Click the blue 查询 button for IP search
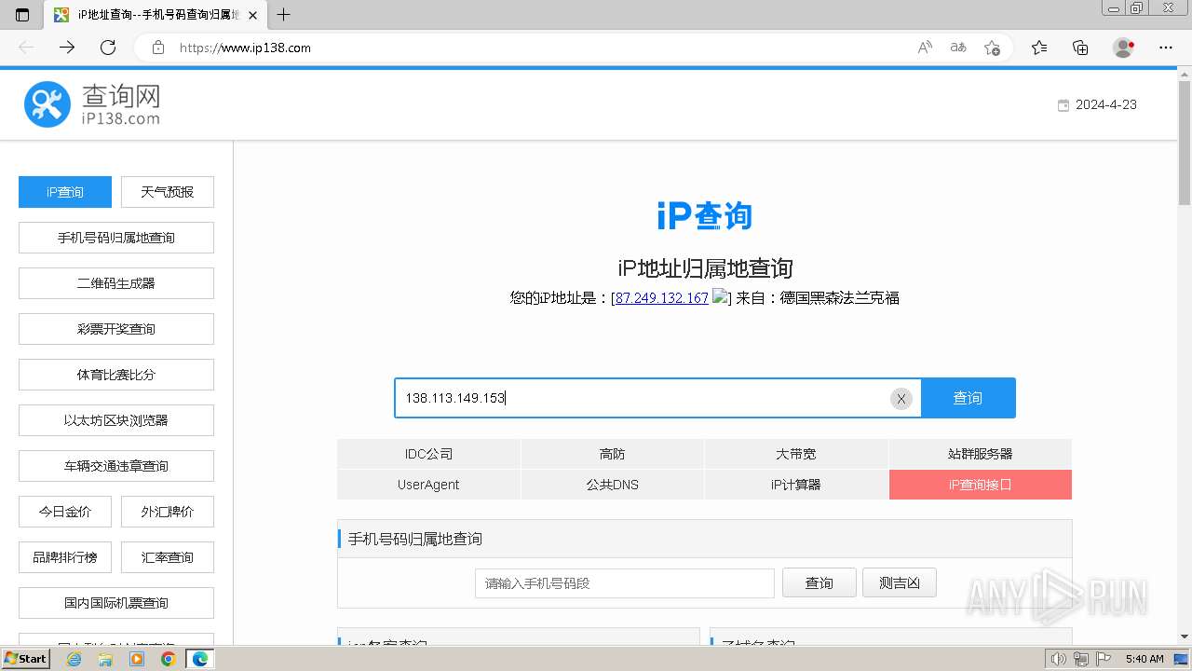The width and height of the screenshot is (1192, 671). point(968,398)
